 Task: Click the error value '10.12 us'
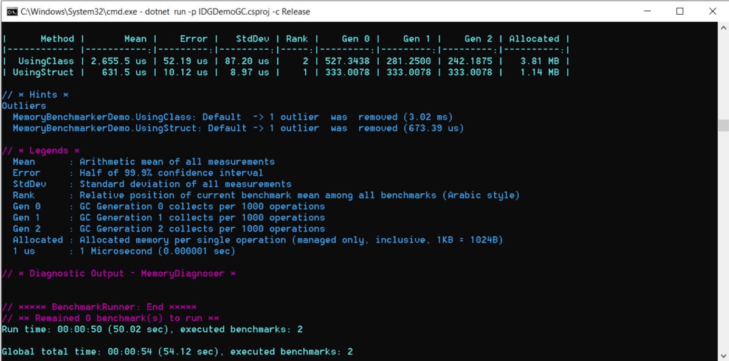[185, 72]
